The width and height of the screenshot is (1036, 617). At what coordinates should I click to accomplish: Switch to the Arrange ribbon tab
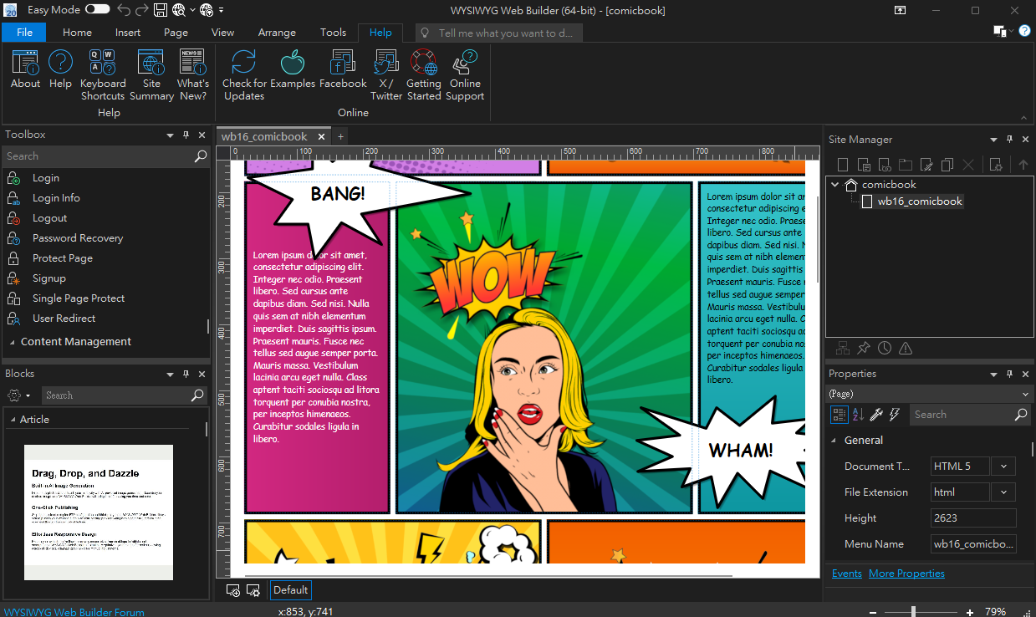click(277, 33)
